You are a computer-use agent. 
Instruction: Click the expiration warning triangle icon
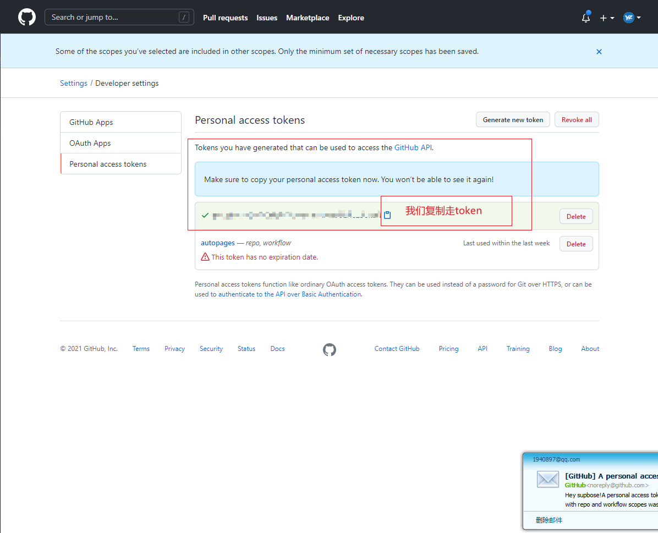[x=205, y=257]
